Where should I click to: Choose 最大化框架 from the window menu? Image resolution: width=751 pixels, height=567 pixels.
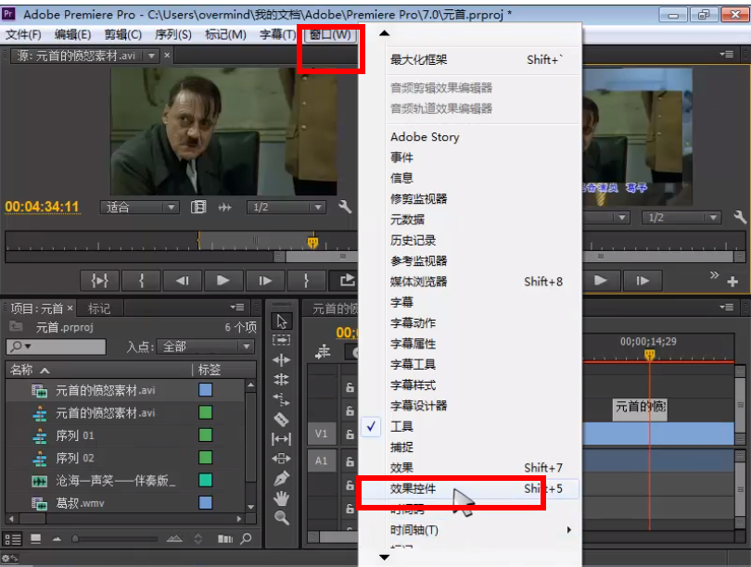tap(468, 59)
